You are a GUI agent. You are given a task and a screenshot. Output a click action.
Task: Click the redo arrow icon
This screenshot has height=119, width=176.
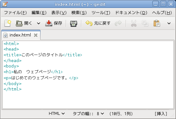pyautogui.click(x=118, y=23)
